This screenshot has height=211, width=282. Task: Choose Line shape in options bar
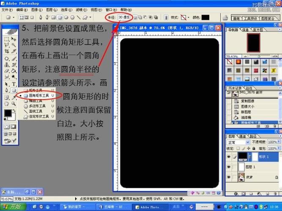pyautogui.click(x=79, y=17)
